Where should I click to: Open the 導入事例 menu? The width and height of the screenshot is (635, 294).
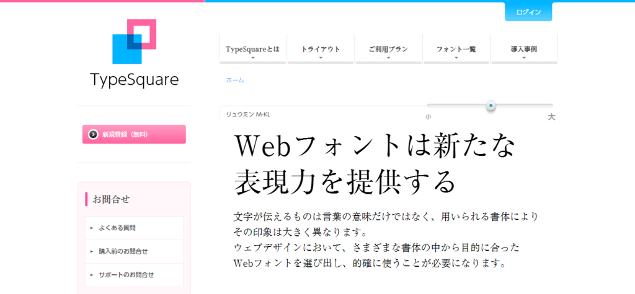(x=524, y=49)
